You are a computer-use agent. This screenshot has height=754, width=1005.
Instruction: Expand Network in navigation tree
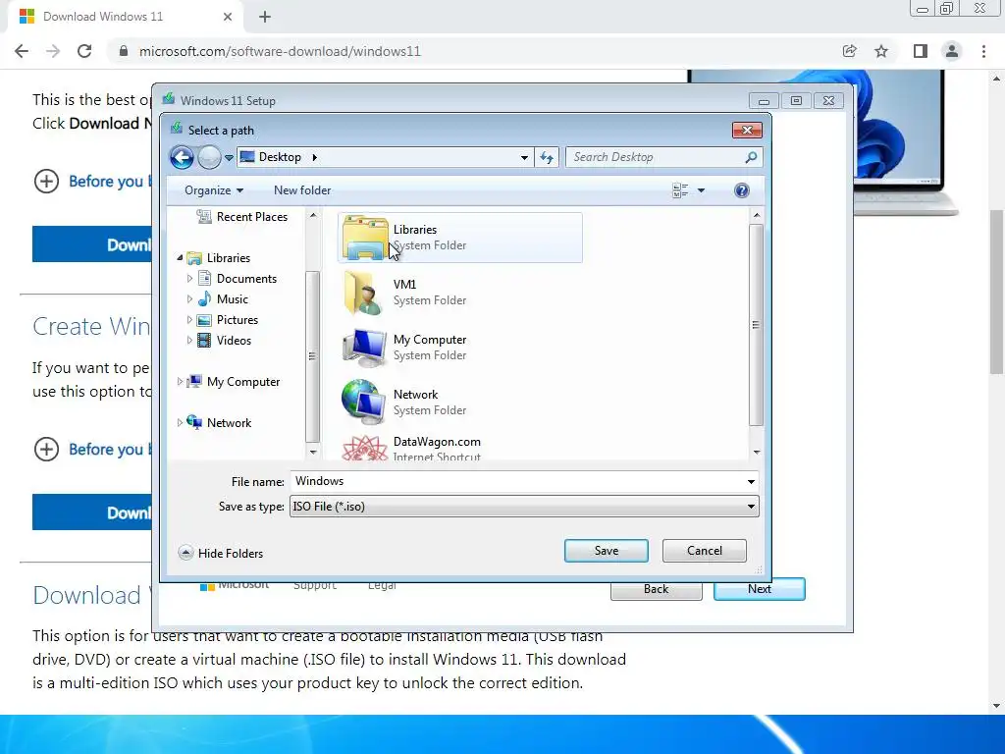tap(180, 422)
